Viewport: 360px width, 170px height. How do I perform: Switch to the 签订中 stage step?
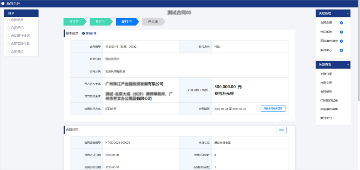(100, 22)
